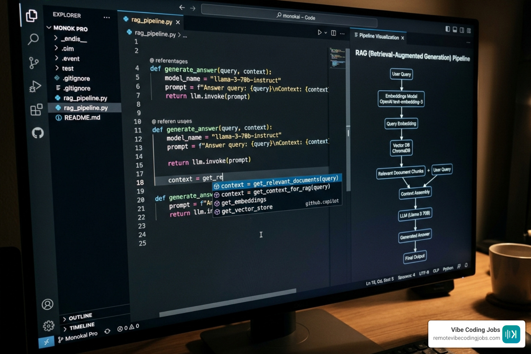The image size is (531, 354).
Task: Click rag_pipeline.py in the breadcrumb
Action: [155, 34]
